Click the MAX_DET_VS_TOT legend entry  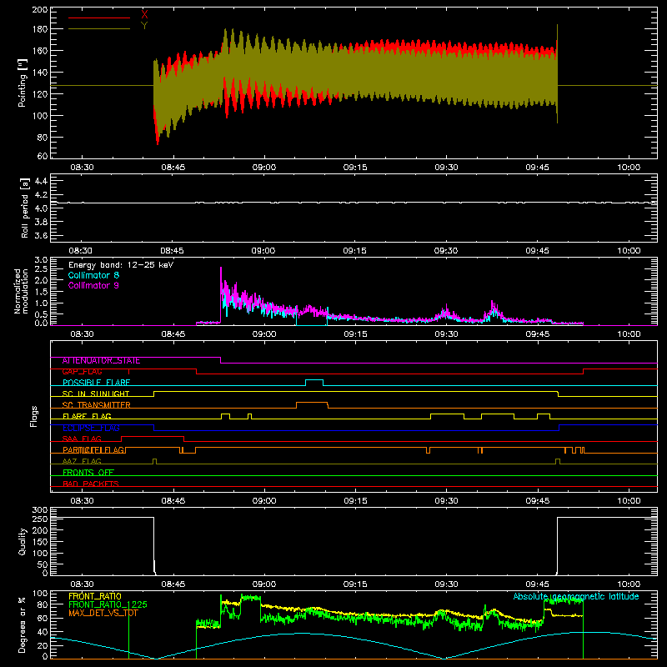tap(103, 613)
